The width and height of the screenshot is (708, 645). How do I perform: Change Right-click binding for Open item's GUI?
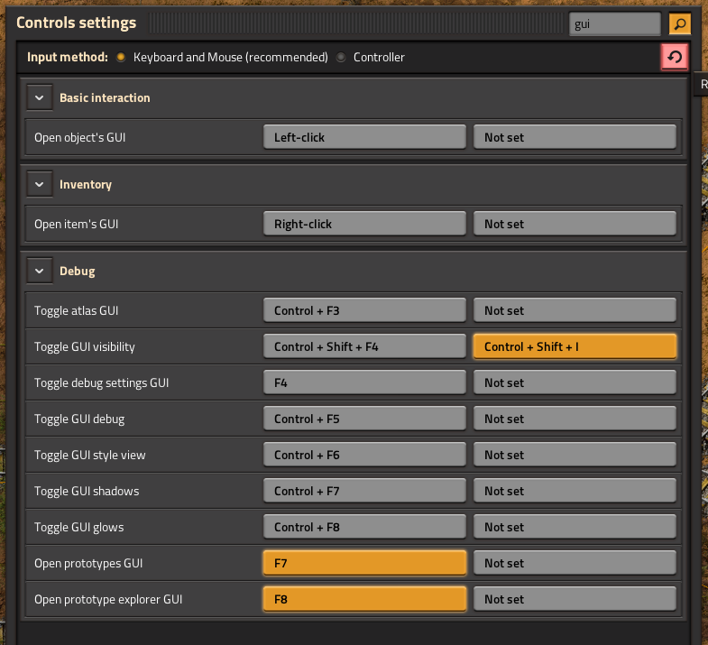tap(364, 224)
